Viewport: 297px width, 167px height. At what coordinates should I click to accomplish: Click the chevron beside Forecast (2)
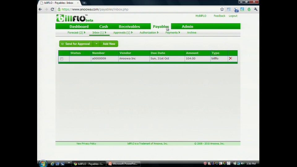[84, 32]
